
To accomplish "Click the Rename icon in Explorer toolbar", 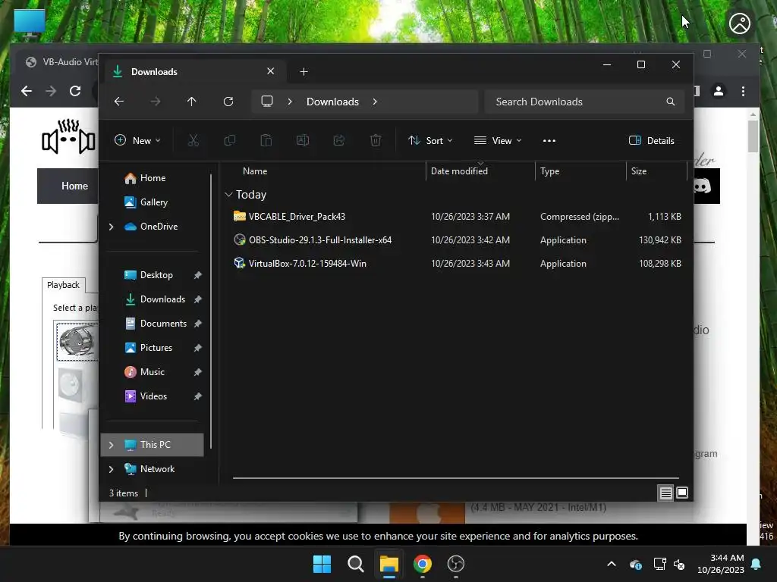I will [x=303, y=140].
